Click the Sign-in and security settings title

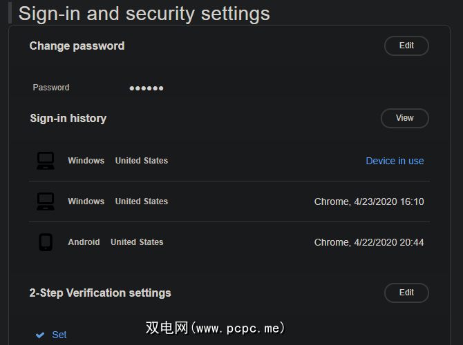pyautogui.click(x=144, y=13)
